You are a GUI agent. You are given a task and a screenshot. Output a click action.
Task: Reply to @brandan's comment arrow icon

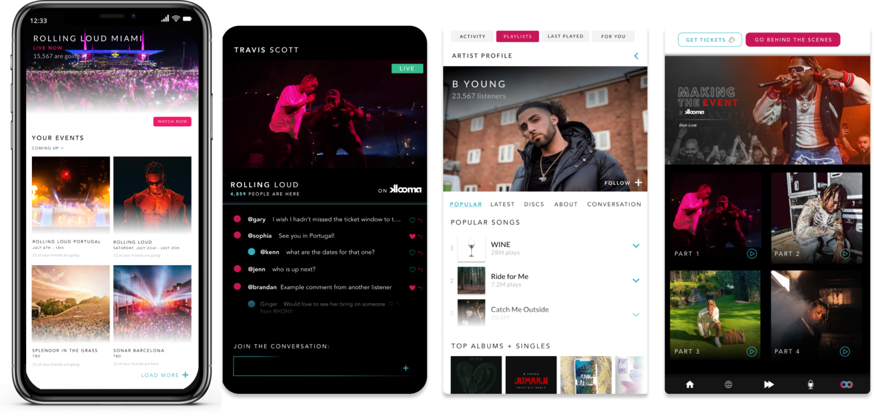[x=420, y=287]
